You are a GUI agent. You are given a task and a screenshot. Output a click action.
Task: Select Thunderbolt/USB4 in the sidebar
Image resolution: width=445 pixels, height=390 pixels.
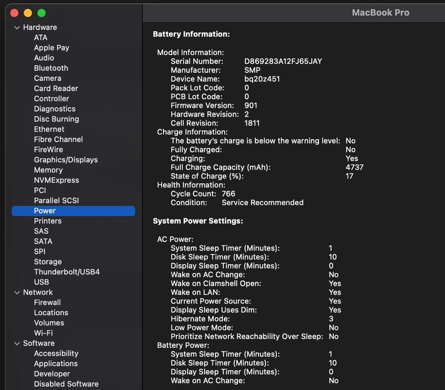tap(67, 272)
